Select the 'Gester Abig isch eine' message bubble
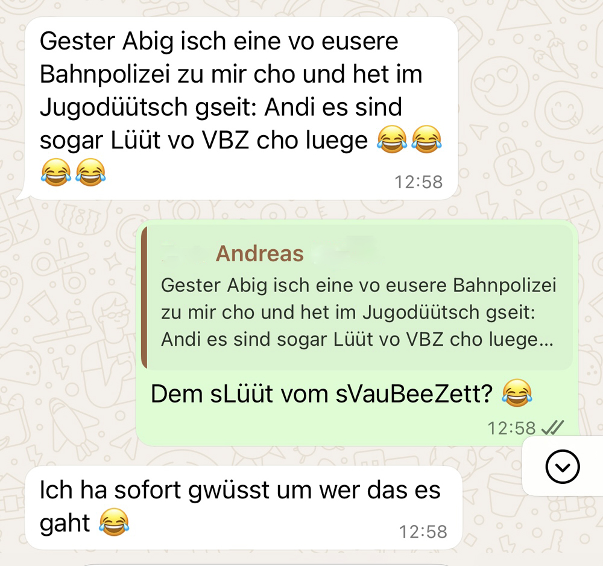This screenshot has width=603, height=566. (x=241, y=109)
